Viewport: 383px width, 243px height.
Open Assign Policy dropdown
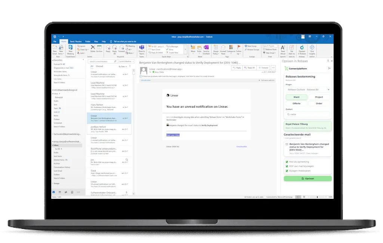tap(216, 49)
